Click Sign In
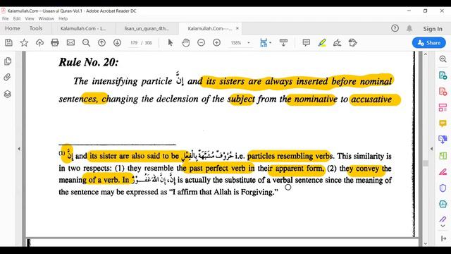This screenshot has width=451, height=254. [x=433, y=29]
